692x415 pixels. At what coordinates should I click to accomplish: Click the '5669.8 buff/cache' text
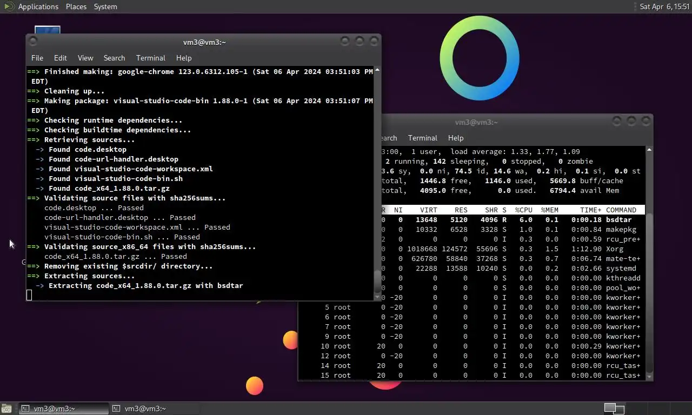tap(587, 180)
